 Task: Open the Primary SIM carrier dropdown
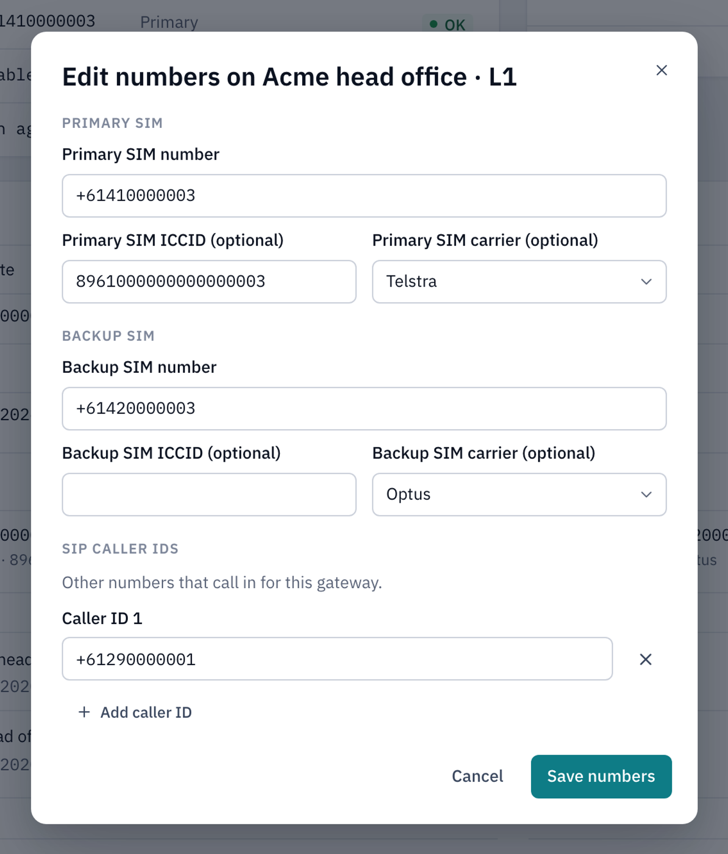(x=519, y=281)
